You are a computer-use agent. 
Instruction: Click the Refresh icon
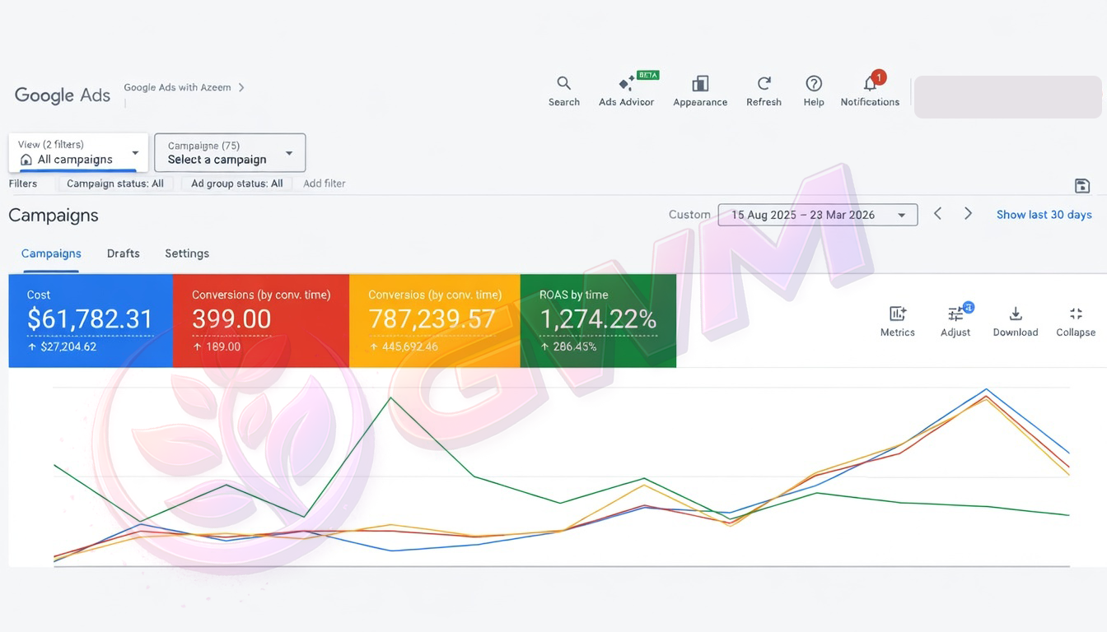pos(764,84)
